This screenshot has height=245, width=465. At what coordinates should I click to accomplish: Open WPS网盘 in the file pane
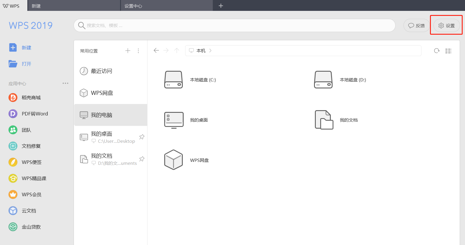[186, 160]
